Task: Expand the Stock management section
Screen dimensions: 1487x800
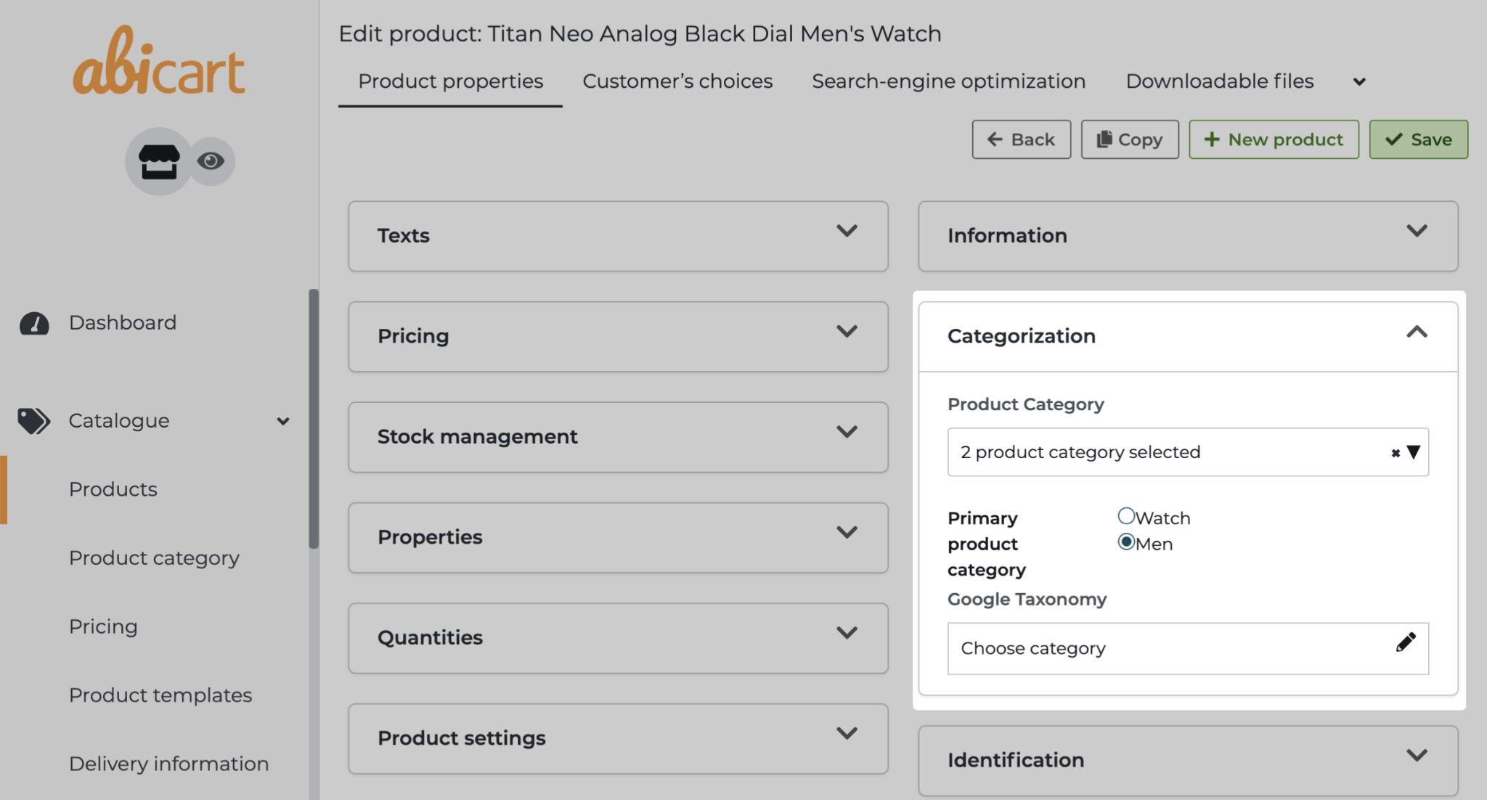Action: (846, 433)
